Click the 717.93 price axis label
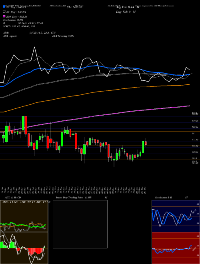This screenshot has width=200, height=264. coord(195,121)
